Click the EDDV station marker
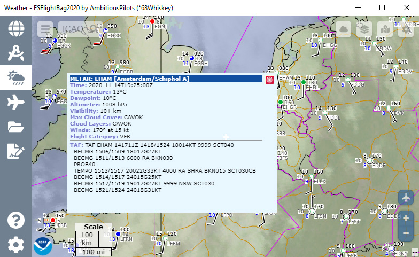419x257 pixels. coord(395,66)
